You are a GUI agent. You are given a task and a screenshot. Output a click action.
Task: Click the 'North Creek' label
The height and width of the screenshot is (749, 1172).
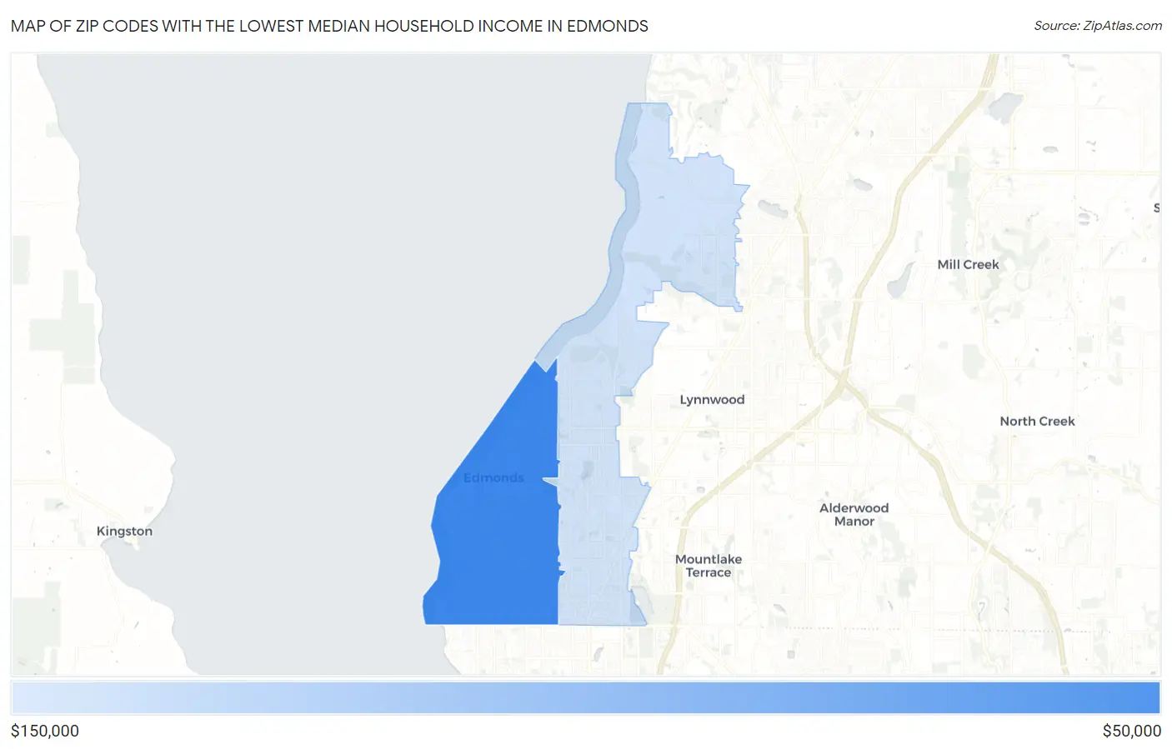click(1037, 421)
